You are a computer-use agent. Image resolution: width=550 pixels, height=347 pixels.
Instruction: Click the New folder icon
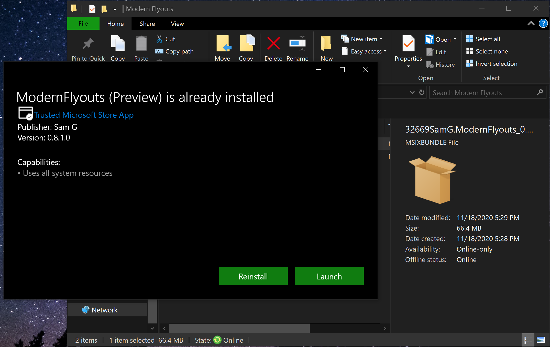326,43
